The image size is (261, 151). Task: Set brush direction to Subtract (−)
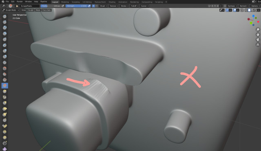coord(97,6)
